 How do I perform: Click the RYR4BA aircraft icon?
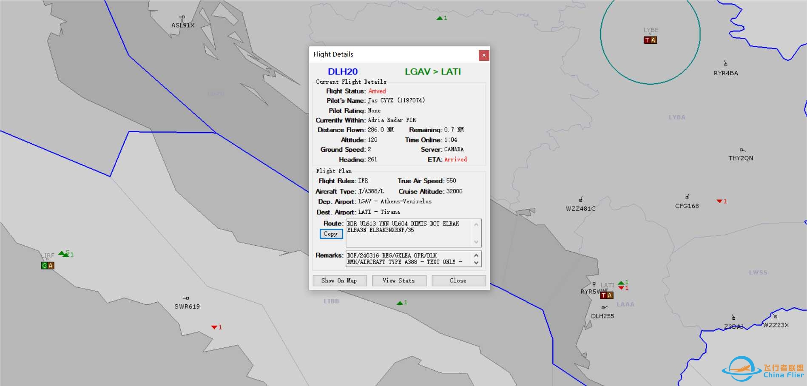tap(726, 64)
